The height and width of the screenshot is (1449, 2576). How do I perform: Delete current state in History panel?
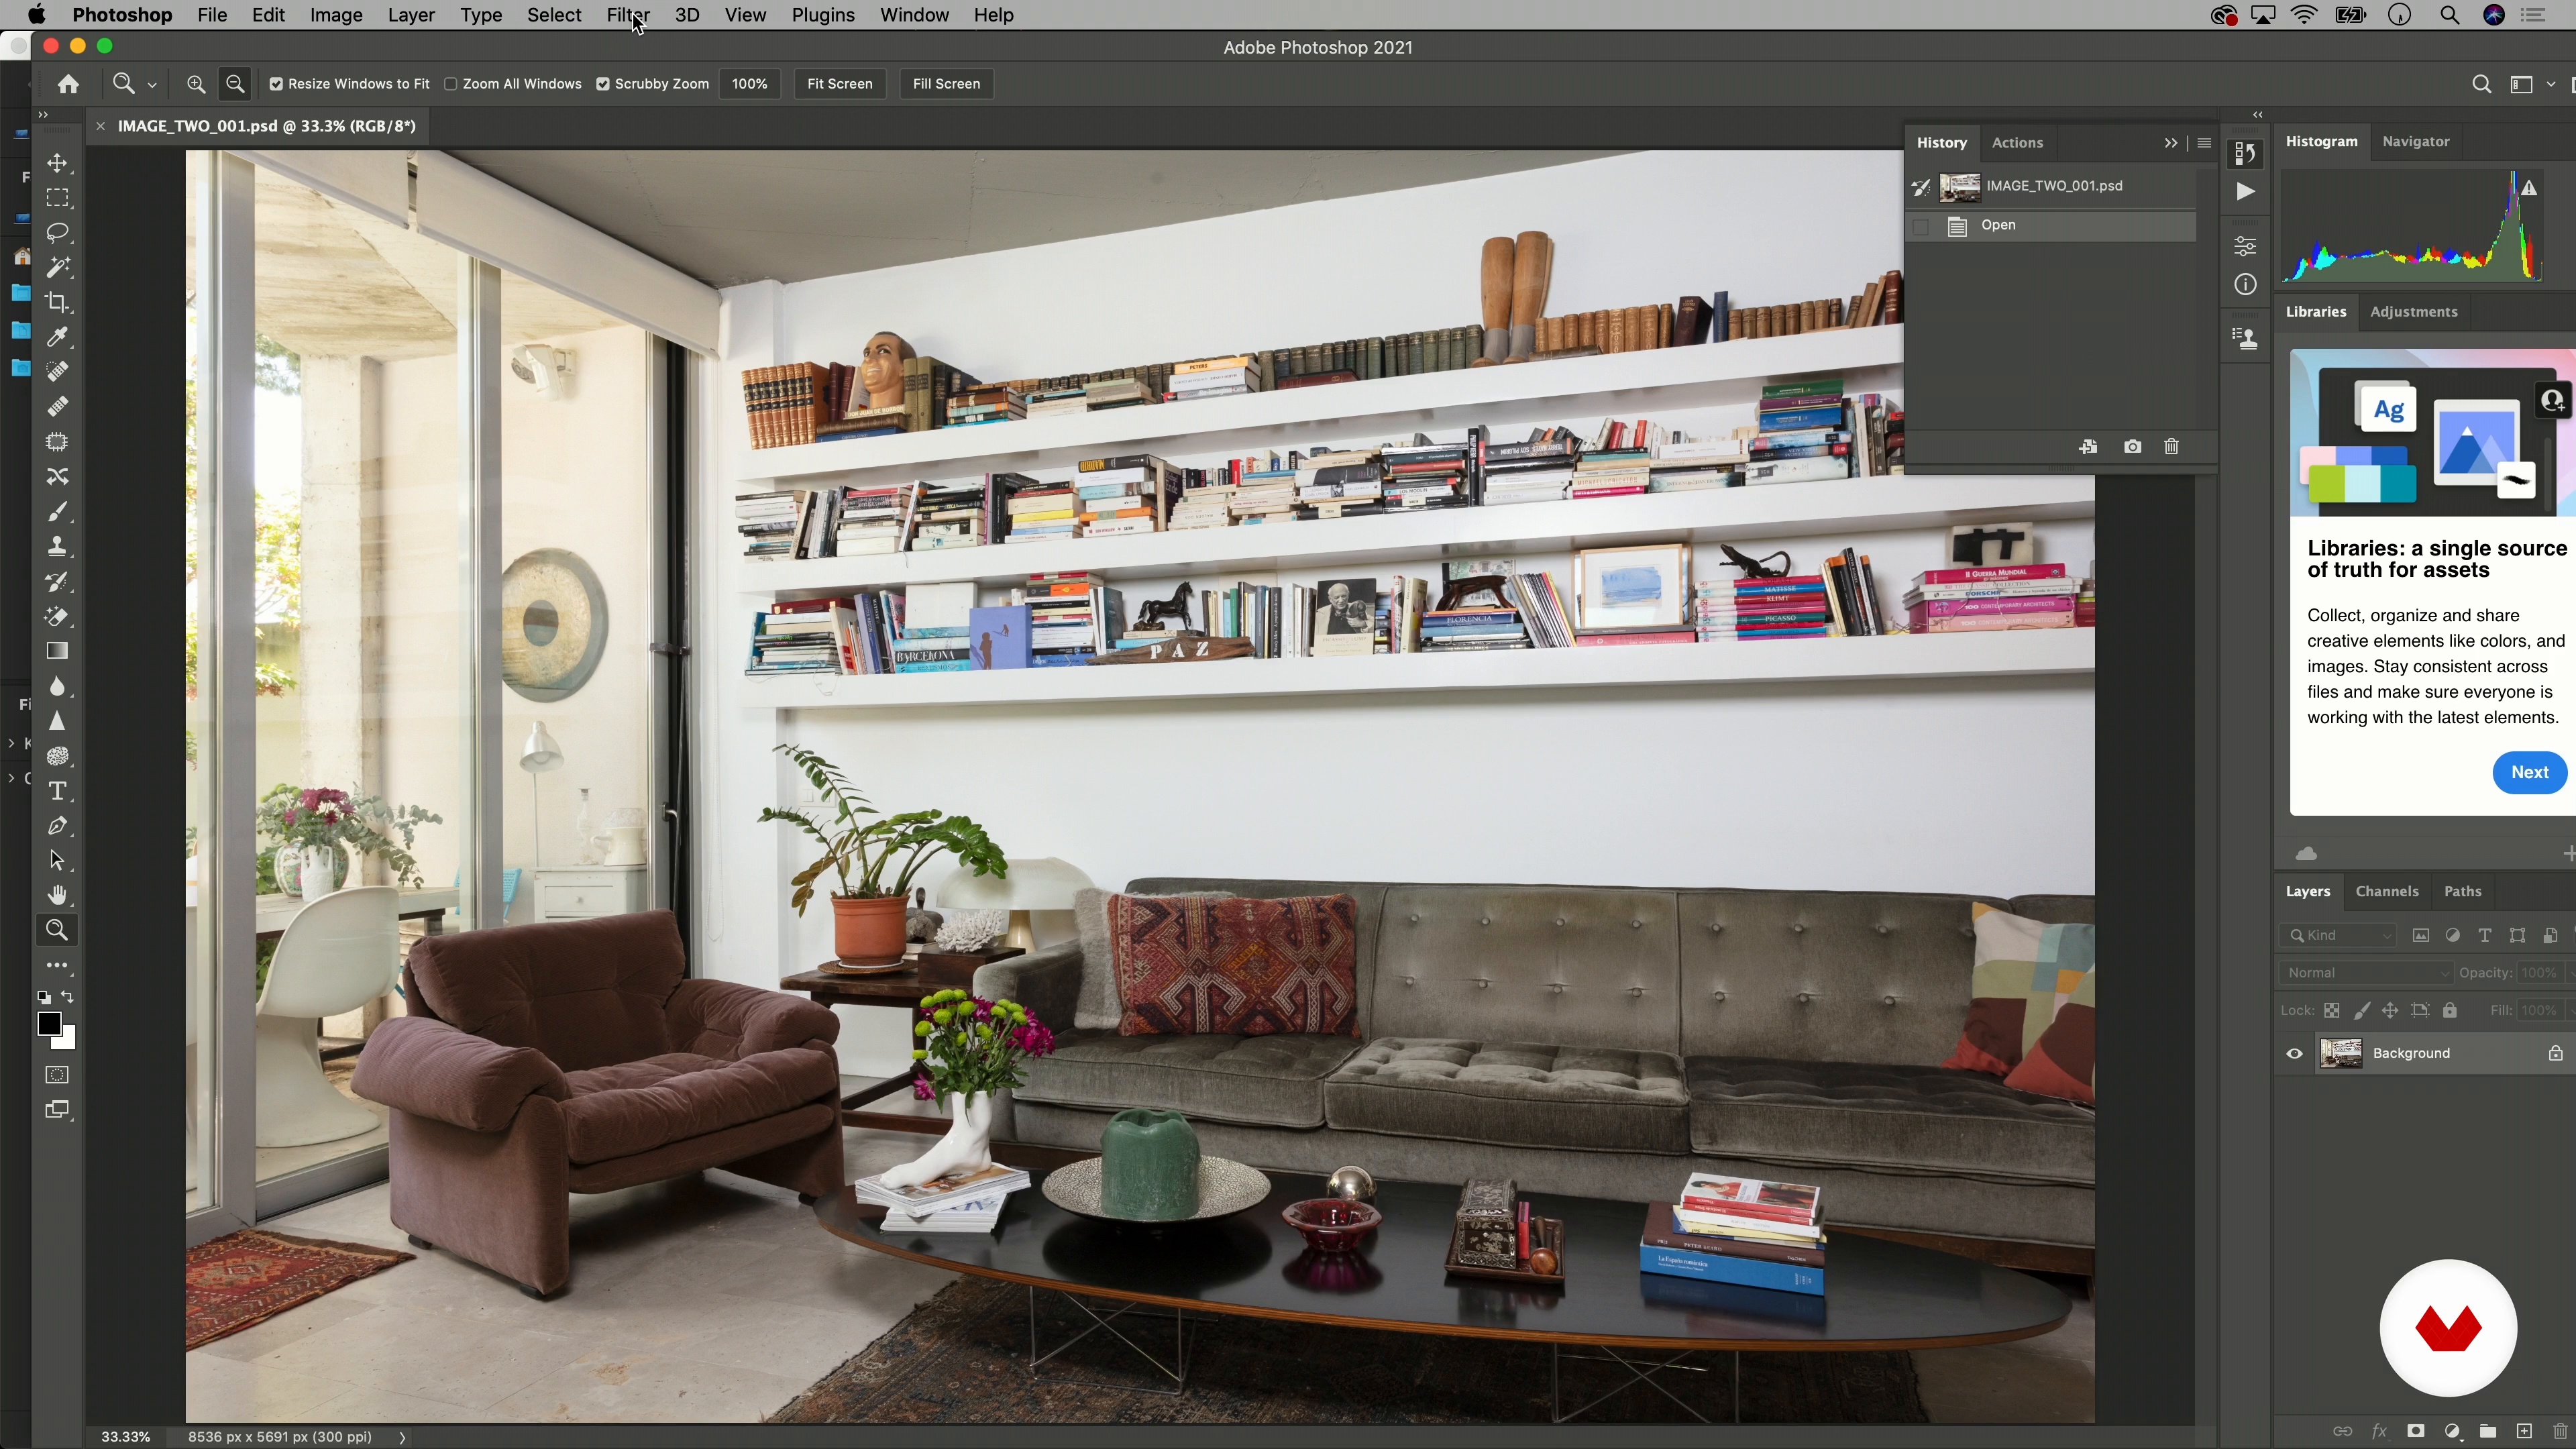tap(2171, 447)
